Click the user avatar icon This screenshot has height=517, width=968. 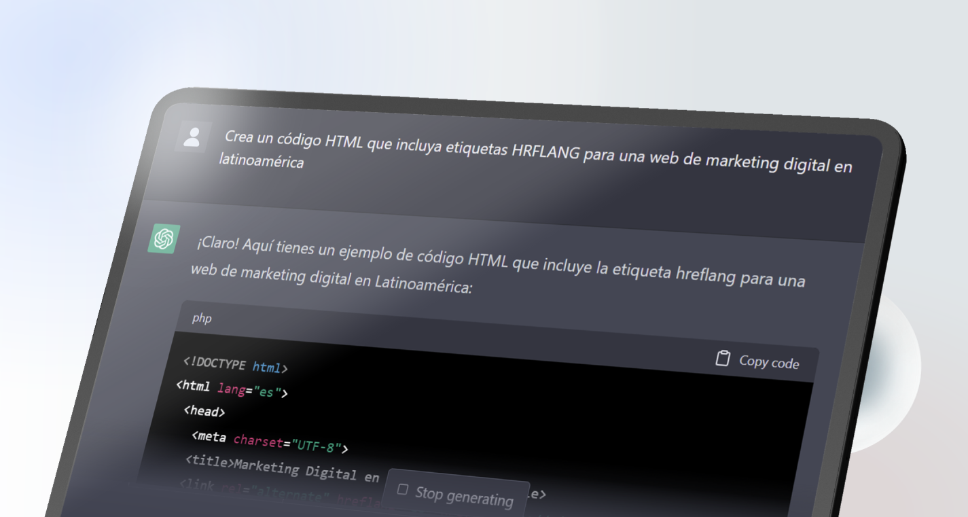point(192,137)
